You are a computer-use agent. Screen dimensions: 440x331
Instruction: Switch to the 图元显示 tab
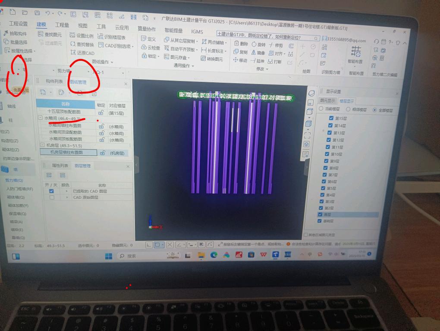click(x=327, y=100)
